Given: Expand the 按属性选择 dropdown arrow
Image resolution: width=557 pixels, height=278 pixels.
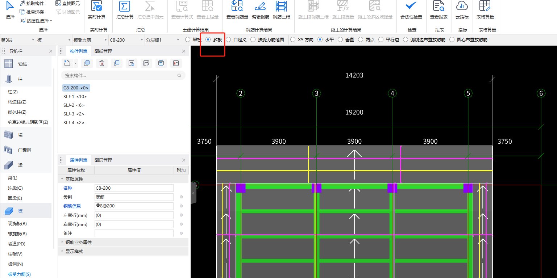Looking at the screenshot, I should coord(51,21).
